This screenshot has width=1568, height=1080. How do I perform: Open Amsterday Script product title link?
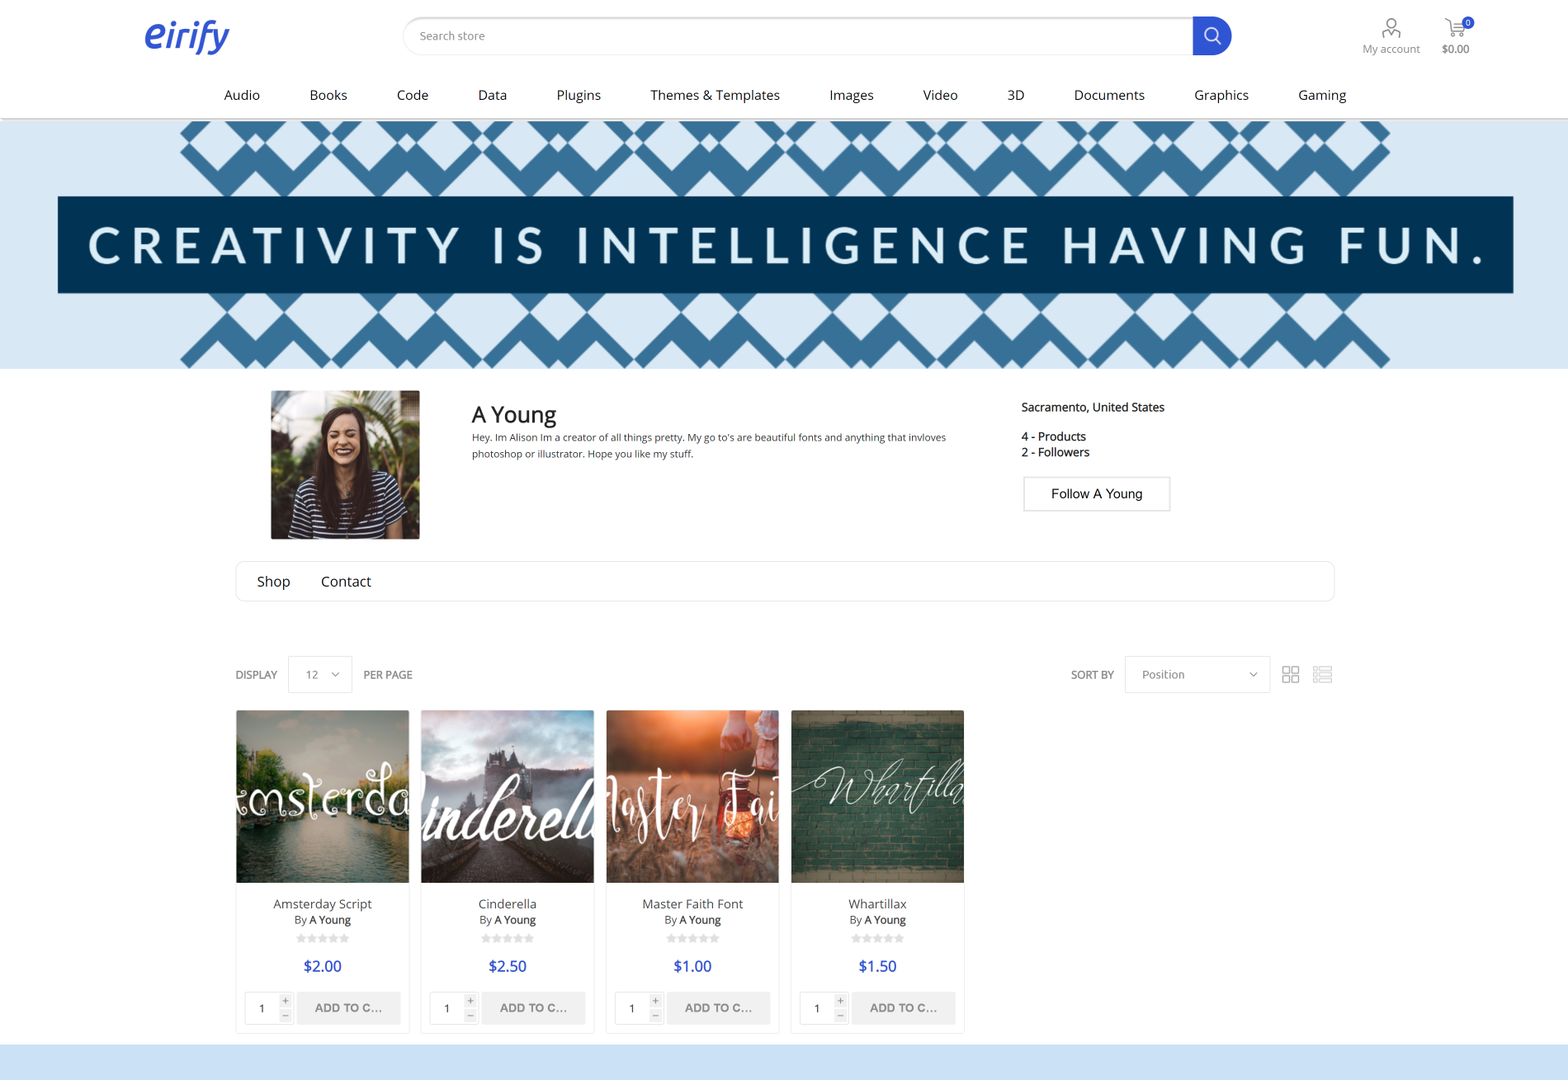click(x=323, y=904)
